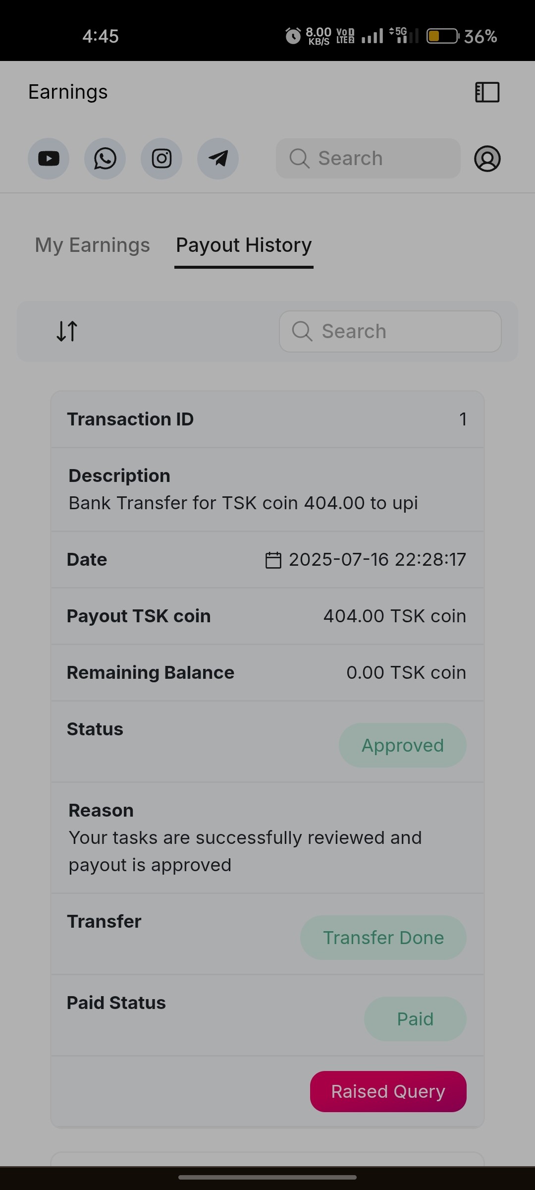The image size is (535, 1190).
Task: Tap the Telegram paper-plane icon
Action: pos(218,159)
